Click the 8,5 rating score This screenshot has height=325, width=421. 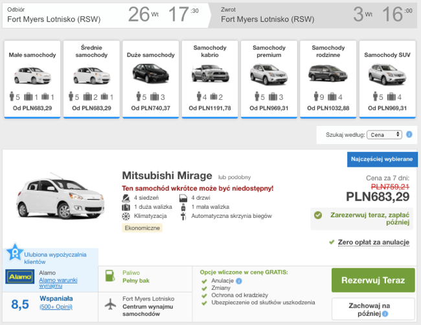(20, 305)
